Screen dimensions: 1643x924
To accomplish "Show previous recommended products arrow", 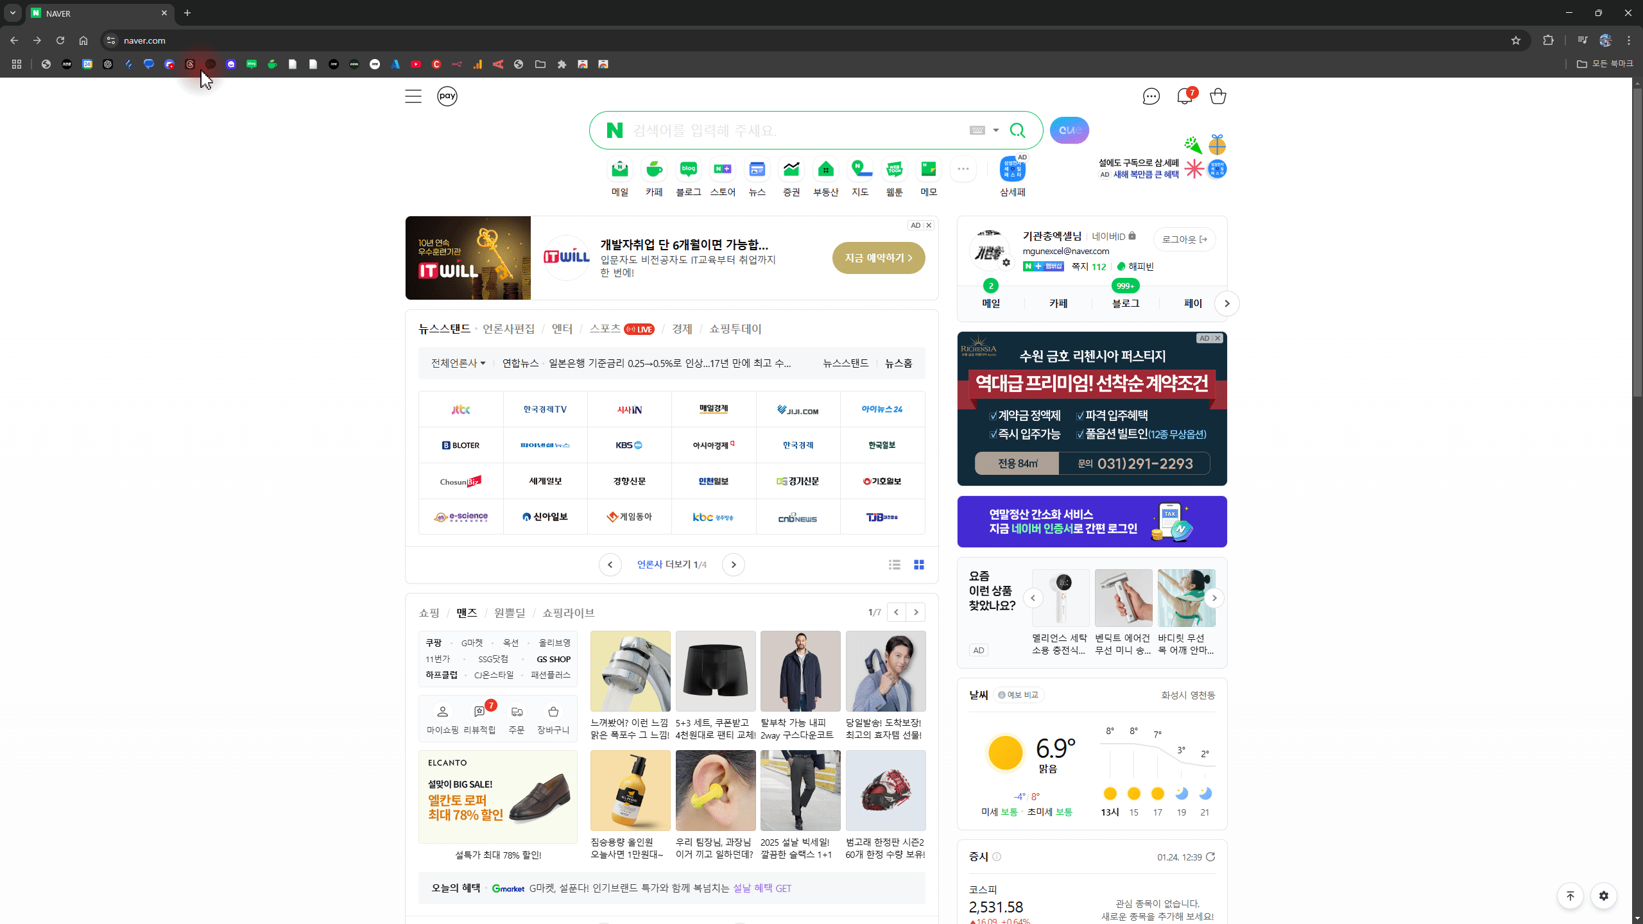I will pos(1033,598).
